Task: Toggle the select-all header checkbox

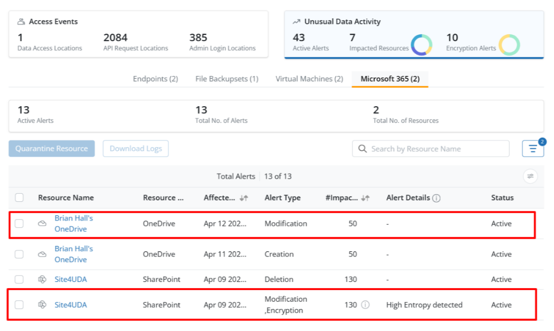Action: click(19, 197)
